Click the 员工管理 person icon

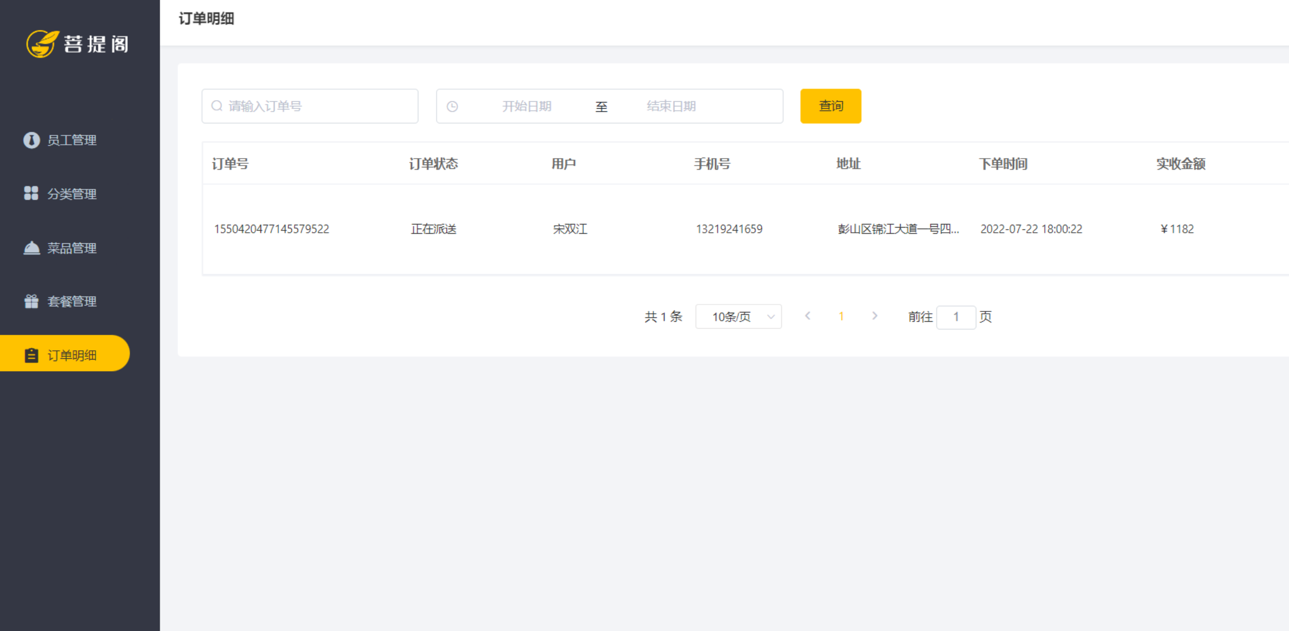[31, 140]
